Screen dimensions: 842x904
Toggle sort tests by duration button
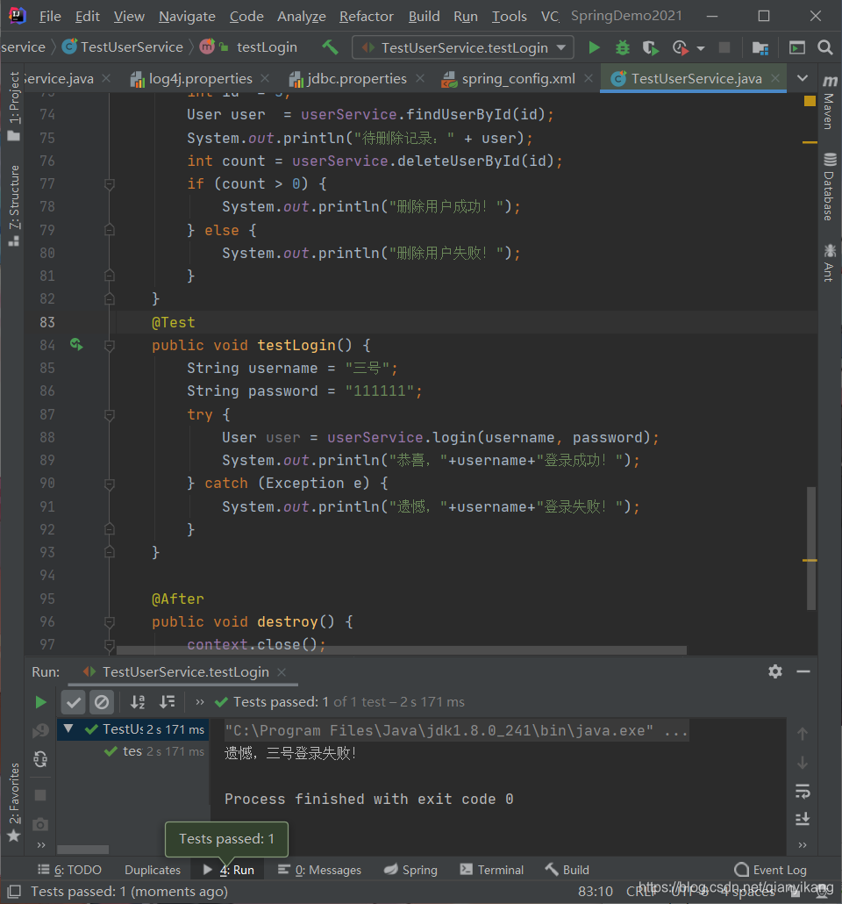(168, 702)
